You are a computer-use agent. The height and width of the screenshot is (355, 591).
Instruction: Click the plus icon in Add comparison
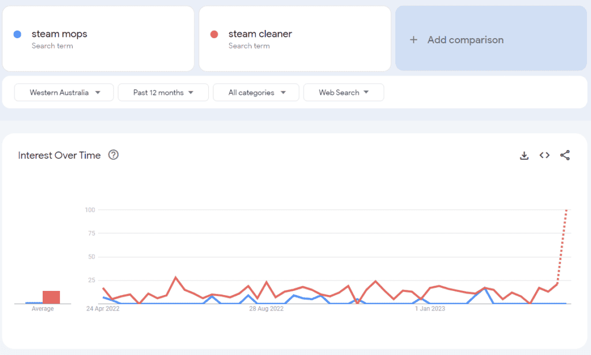point(413,40)
